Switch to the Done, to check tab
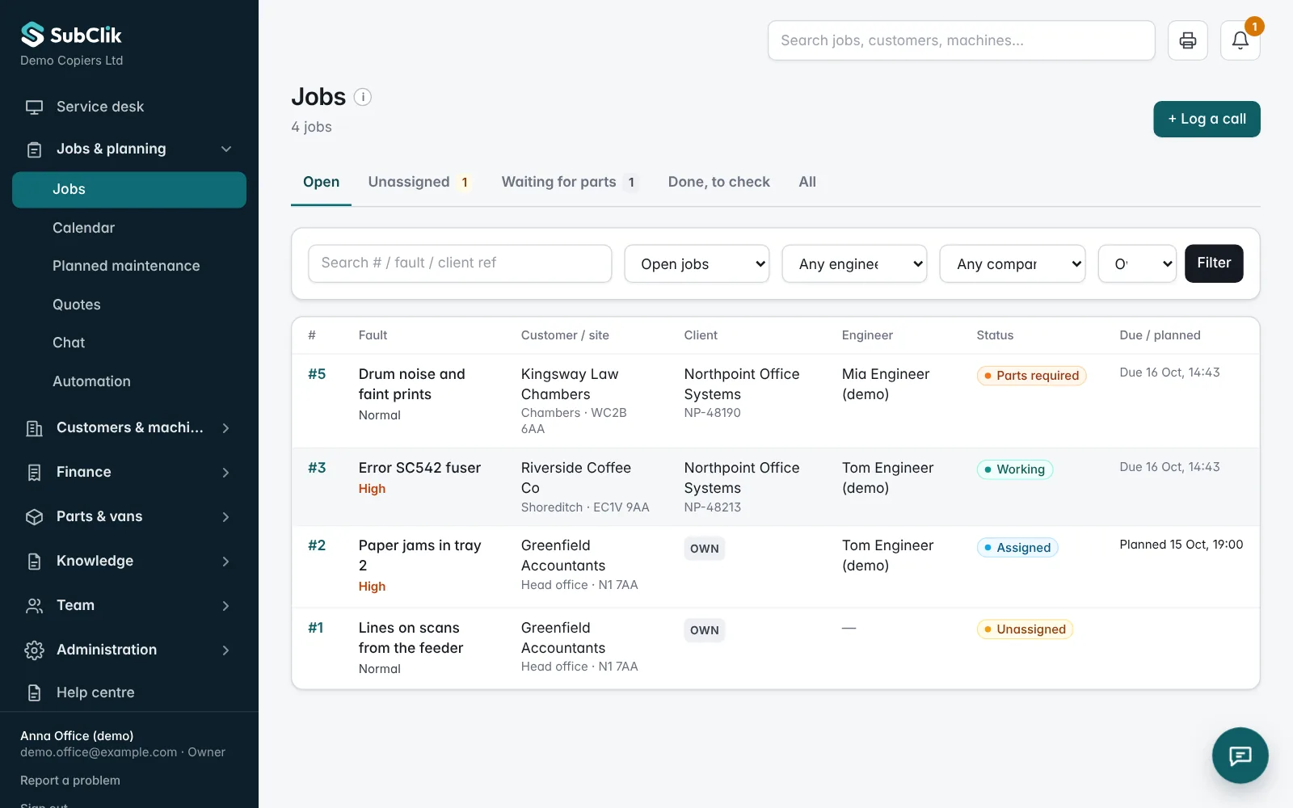The image size is (1293, 808). tap(718, 182)
